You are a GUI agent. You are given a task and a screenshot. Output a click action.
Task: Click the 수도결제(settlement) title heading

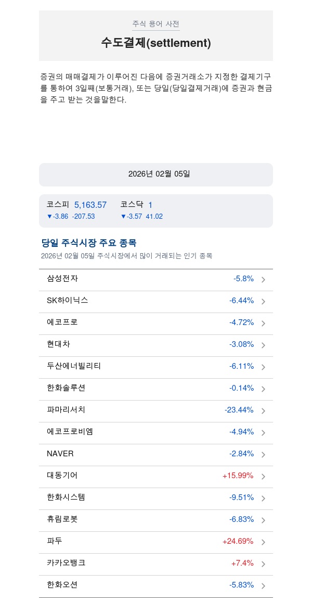pos(156,43)
